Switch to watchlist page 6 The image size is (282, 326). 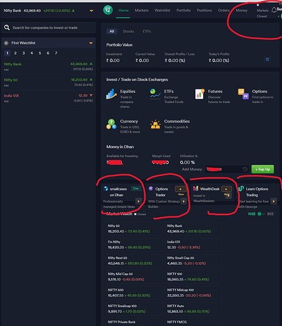click(48, 53)
